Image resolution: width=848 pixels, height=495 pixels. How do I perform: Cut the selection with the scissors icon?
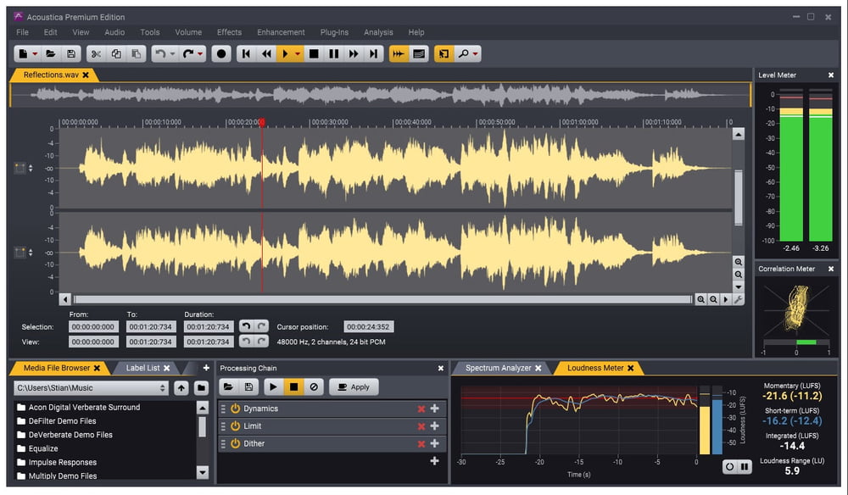[96, 53]
